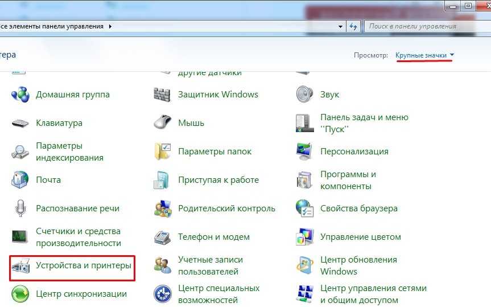491x307 pixels.
Task: Click the Почта mail icon
Action: point(20,180)
